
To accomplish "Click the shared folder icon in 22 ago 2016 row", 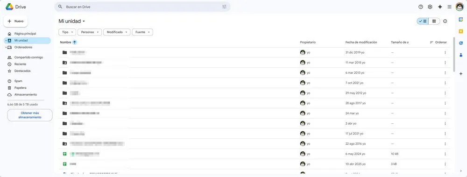I will pyautogui.click(x=64, y=144).
